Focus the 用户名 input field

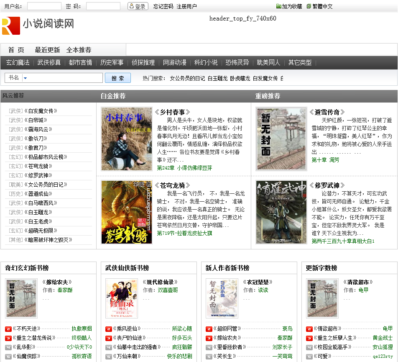coord(44,6)
